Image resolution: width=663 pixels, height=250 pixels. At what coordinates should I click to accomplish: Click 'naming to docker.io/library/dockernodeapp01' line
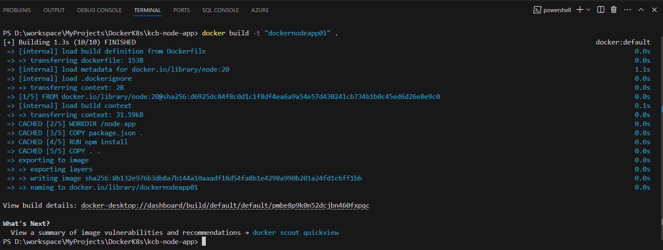102,187
